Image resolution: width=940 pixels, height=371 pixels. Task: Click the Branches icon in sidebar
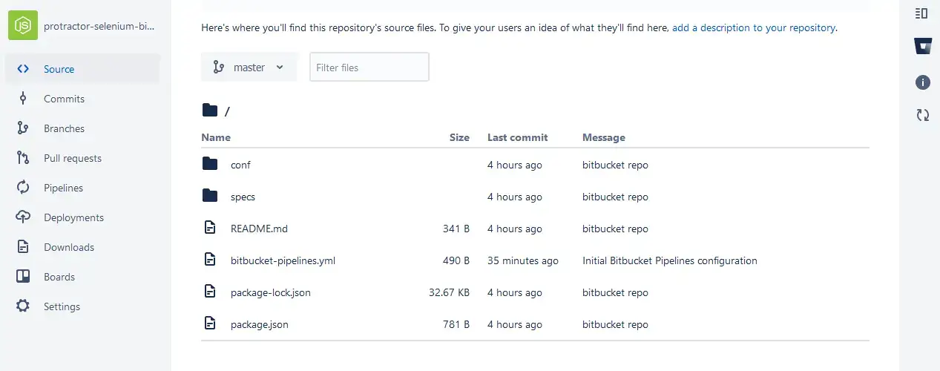23,128
